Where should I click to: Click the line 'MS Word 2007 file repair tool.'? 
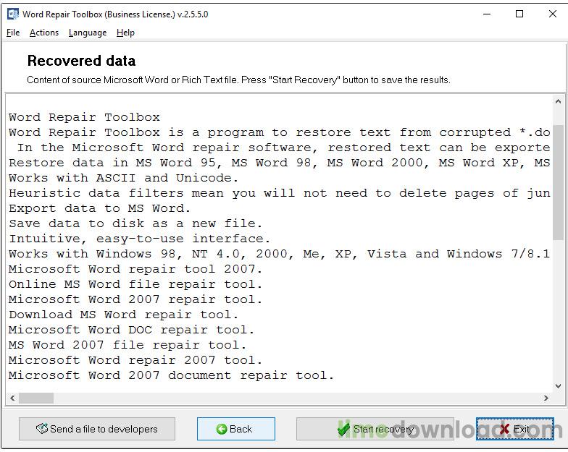tap(128, 345)
